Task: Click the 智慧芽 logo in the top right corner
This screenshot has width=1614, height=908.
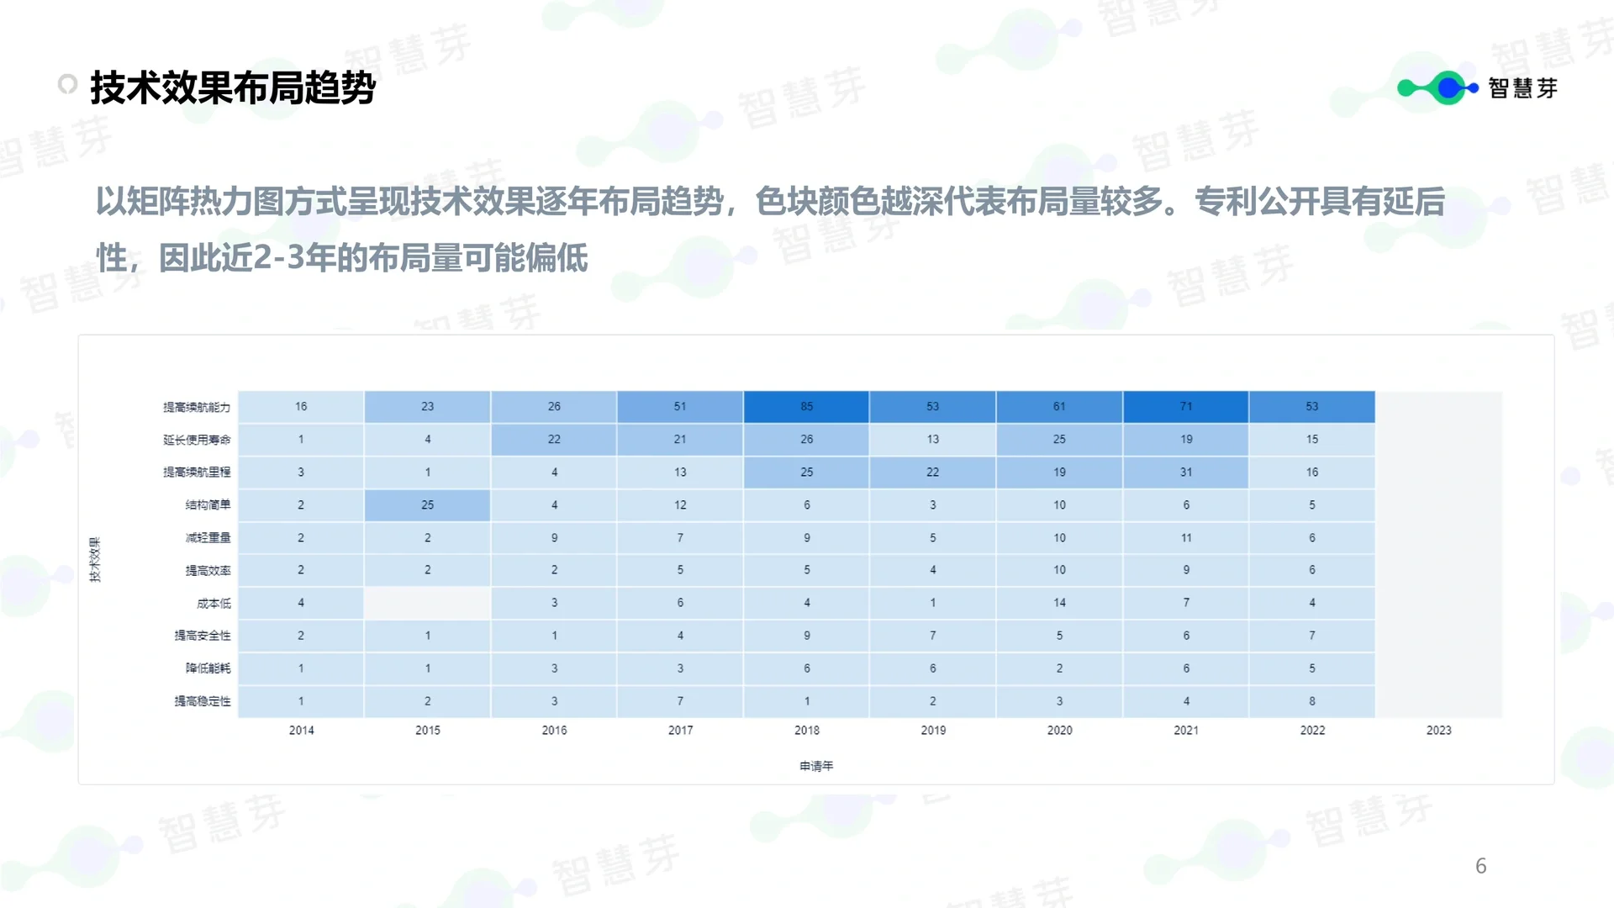Action: pyautogui.click(x=1522, y=88)
